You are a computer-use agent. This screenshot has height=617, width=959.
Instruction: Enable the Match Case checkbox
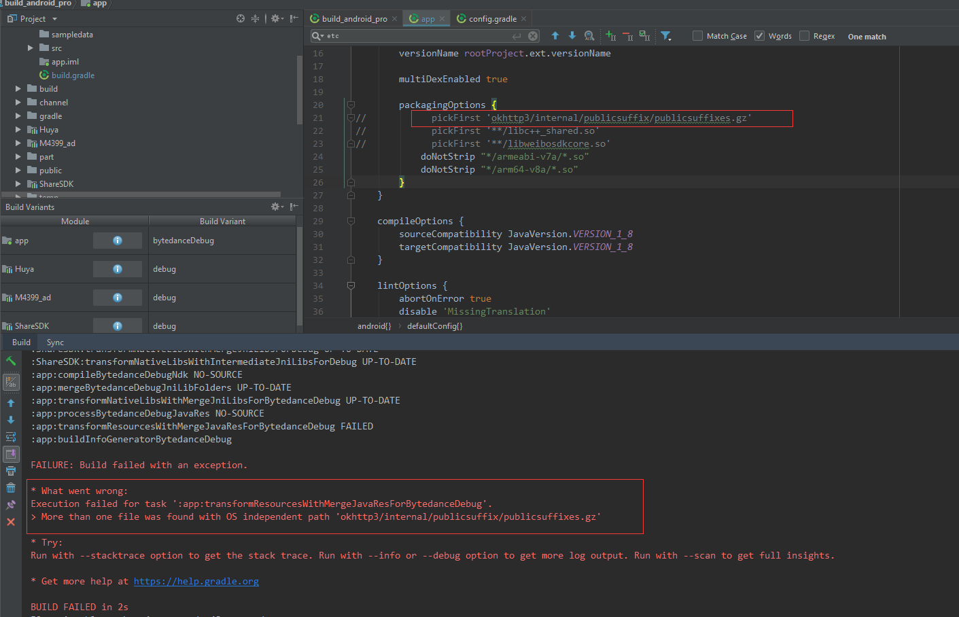tap(697, 36)
